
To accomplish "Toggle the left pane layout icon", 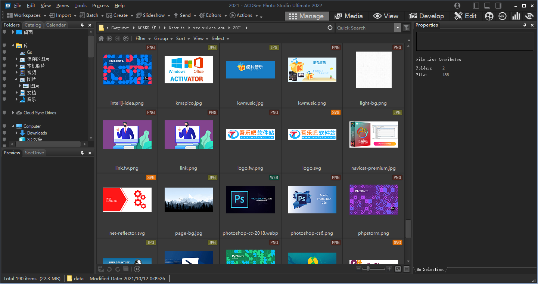I will click(x=476, y=6).
